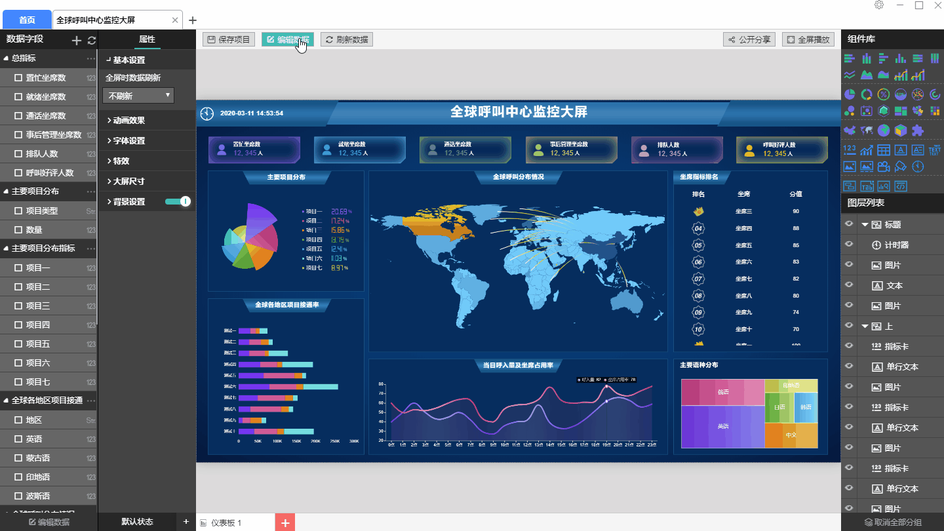Insert the puzzle-piece plugin component
Screen dimensions: 944x531
[918, 130]
